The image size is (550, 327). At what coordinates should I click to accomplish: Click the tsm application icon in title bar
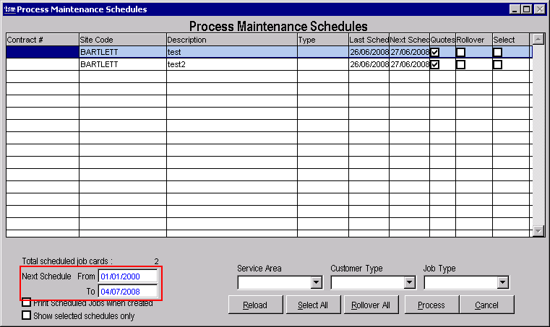point(9,9)
